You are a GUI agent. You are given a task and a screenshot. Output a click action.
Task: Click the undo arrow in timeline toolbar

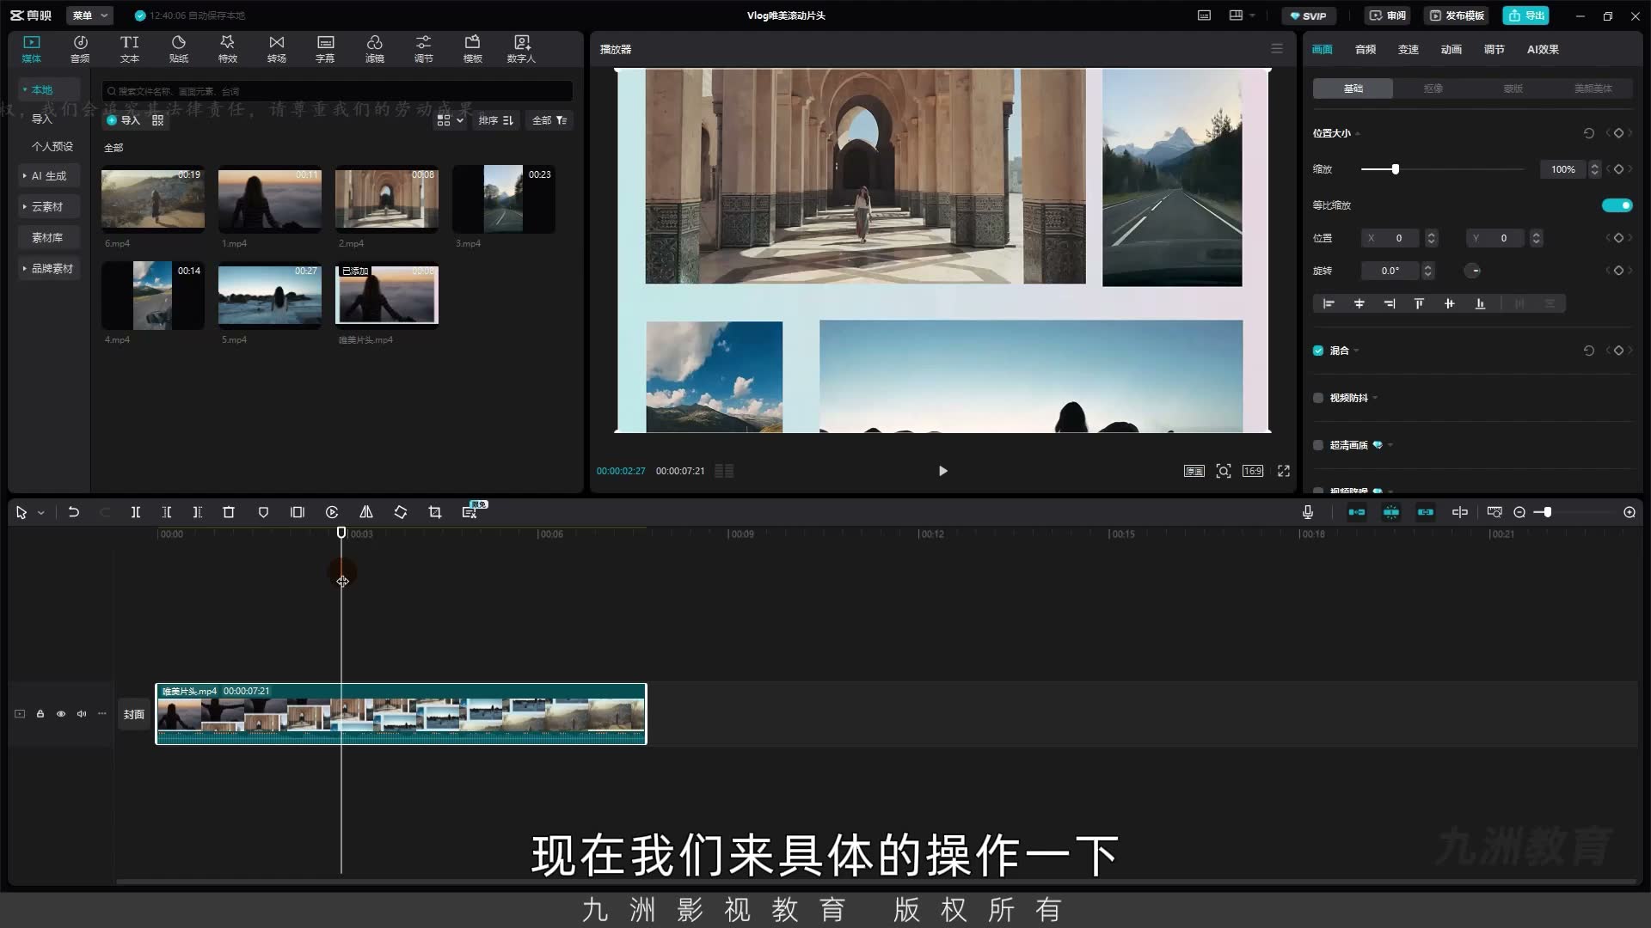pyautogui.click(x=74, y=512)
